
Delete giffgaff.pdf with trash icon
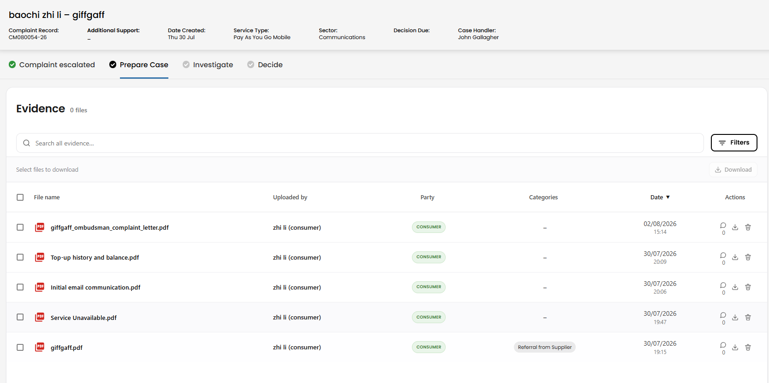(748, 348)
